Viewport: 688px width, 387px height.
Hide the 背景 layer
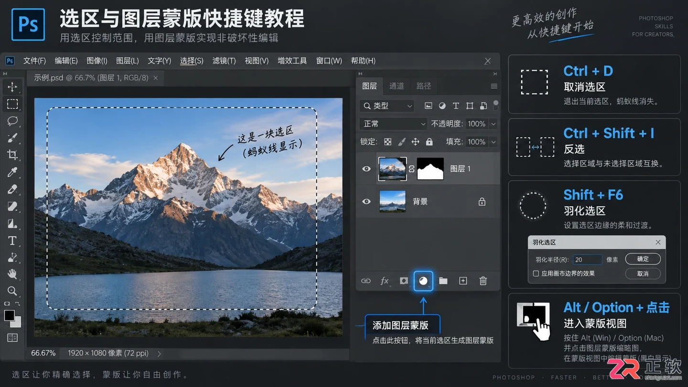366,201
